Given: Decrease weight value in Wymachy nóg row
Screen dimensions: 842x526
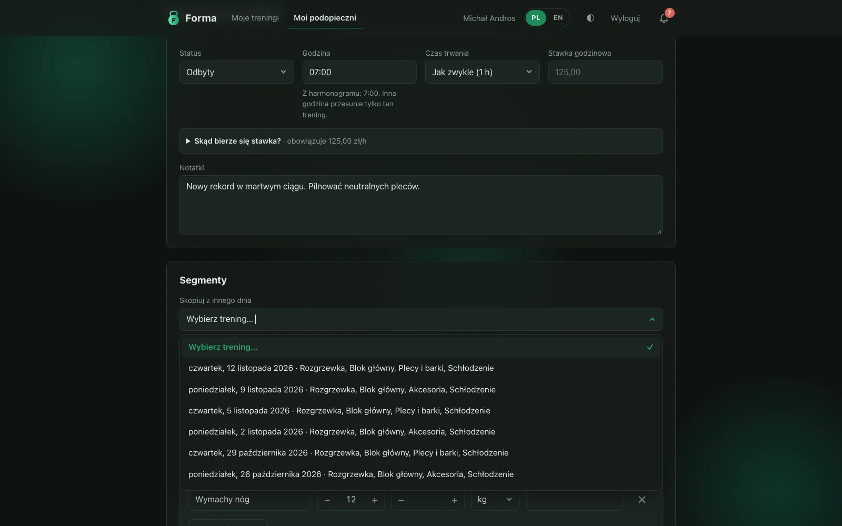Looking at the screenshot, I should pos(401,500).
